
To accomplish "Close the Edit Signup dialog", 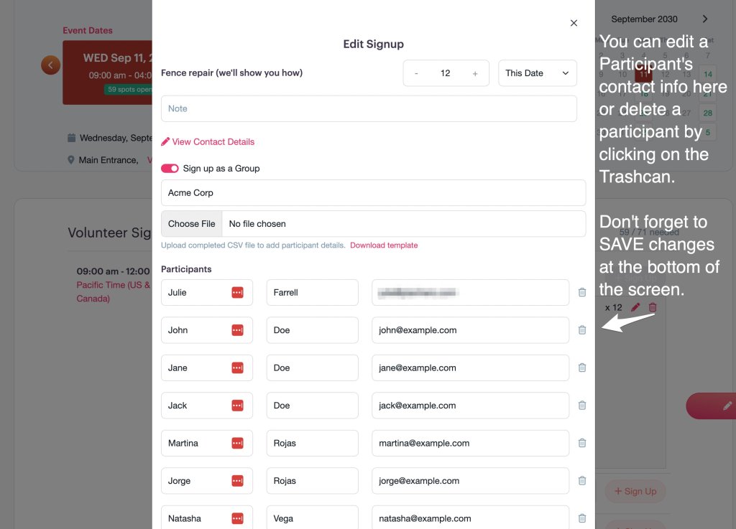I will coord(574,23).
